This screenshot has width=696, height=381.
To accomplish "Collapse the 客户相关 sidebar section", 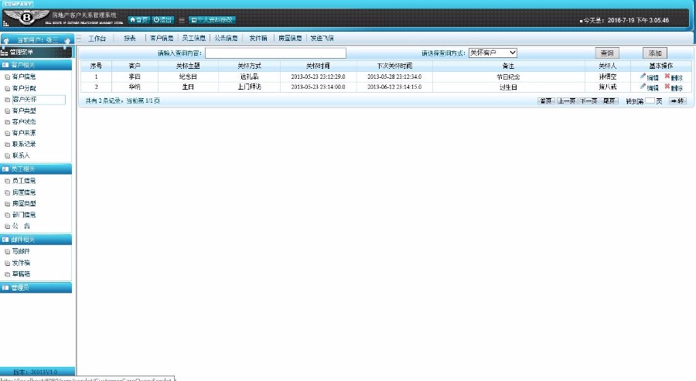I will click(x=36, y=65).
